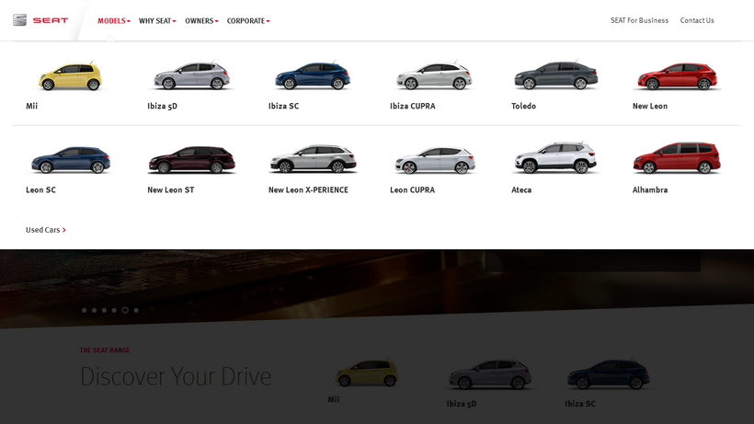The image size is (754, 424).
Task: Select the New Leon X-PERIENCE car image
Action: 313,158
